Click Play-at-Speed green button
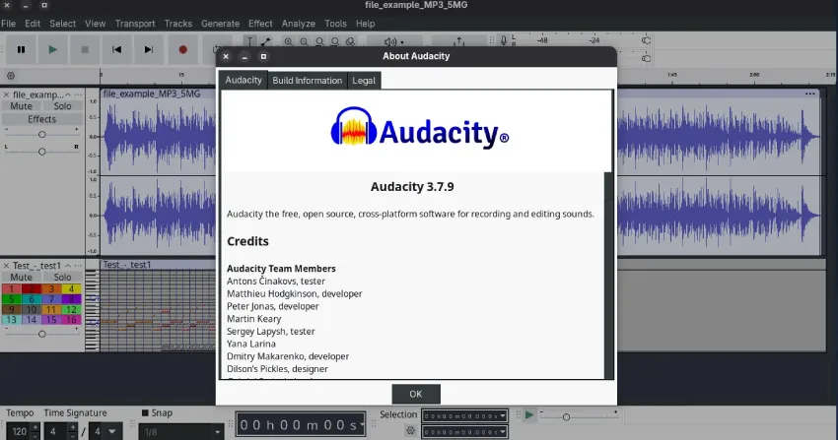Image resolution: width=838 pixels, height=440 pixels. click(529, 415)
